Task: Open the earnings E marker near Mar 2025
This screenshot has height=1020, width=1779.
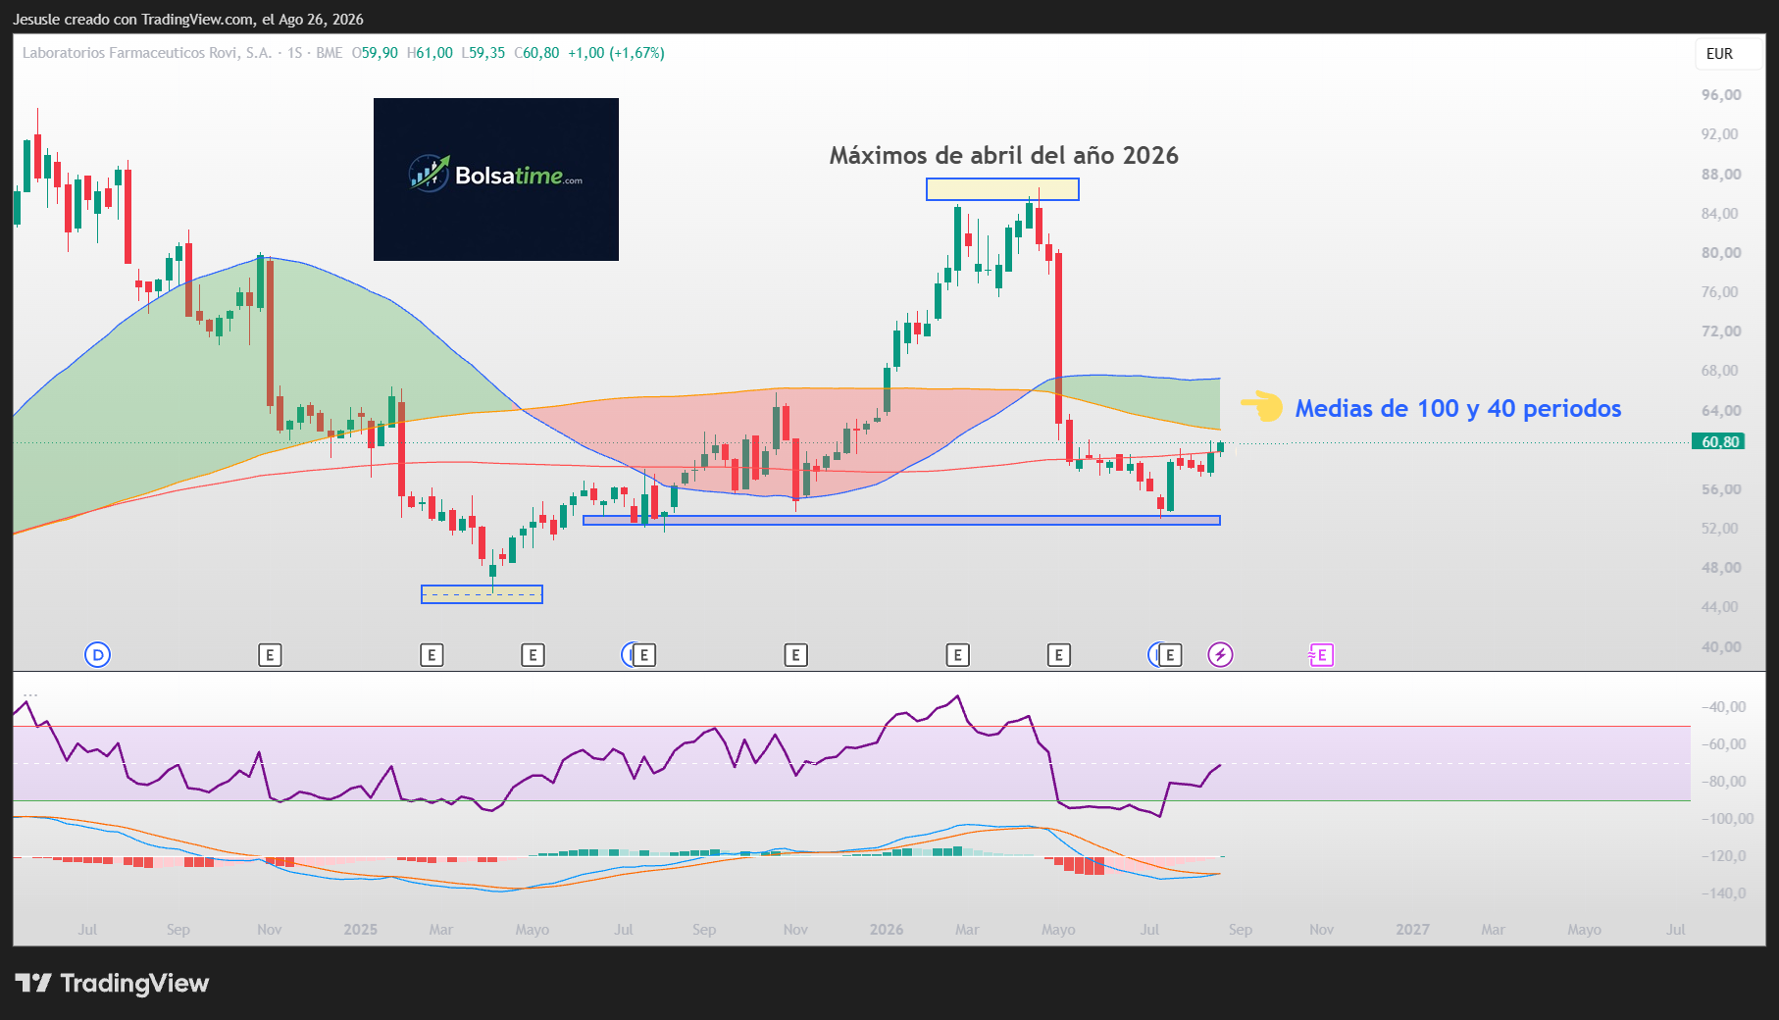Action: 432,655
